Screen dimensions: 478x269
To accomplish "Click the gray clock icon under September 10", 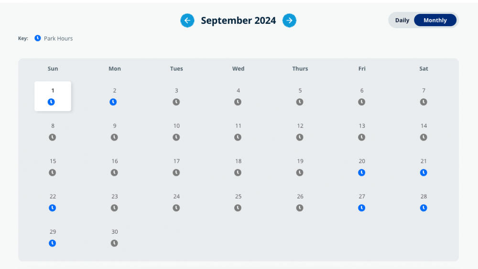I will 176,137.
